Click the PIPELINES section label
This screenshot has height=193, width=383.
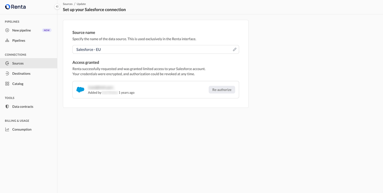tap(12, 22)
